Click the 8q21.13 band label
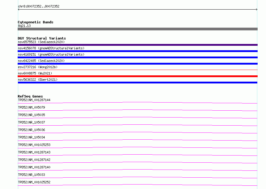266x189 pixels. pyautogui.click(x=24, y=26)
